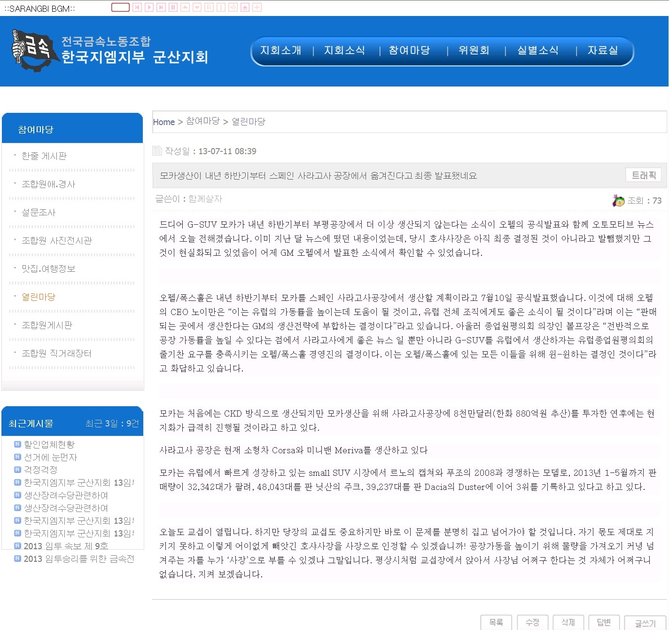669x630 pixels.
Task: Open recent post 2013 임투 속보 제 9호
Action: click(x=66, y=546)
